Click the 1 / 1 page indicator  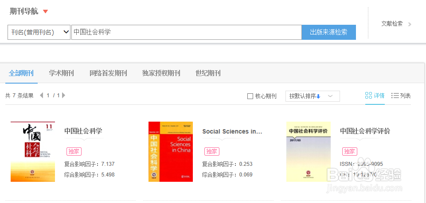point(53,96)
